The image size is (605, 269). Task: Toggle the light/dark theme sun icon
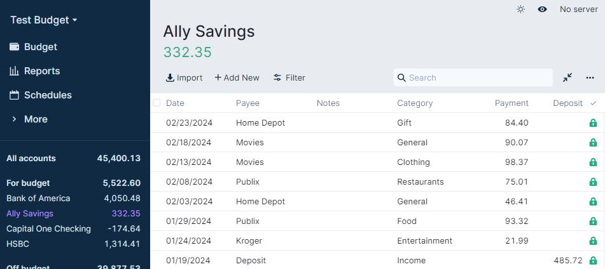[521, 10]
